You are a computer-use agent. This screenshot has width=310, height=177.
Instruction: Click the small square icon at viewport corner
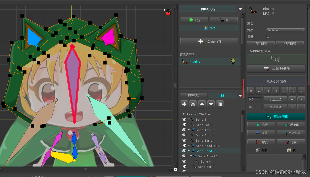click(x=176, y=169)
